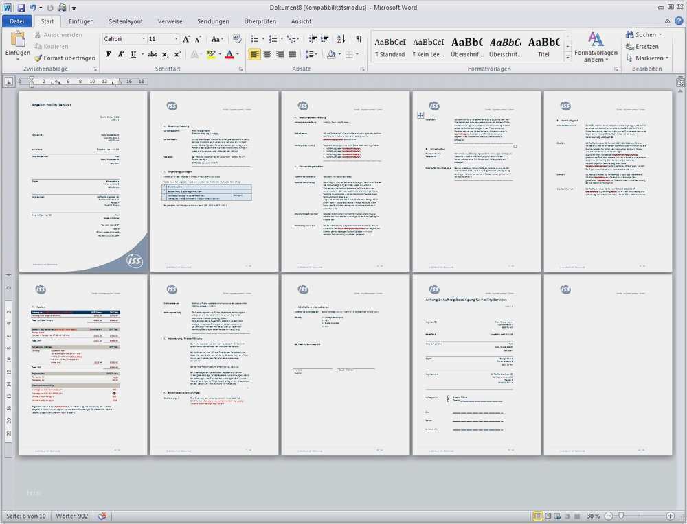Click the Ersetzen button
This screenshot has width=687, height=524.
tap(642, 47)
